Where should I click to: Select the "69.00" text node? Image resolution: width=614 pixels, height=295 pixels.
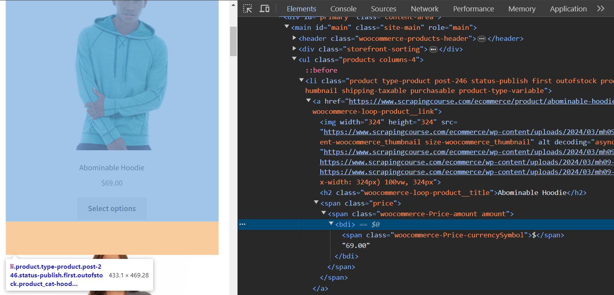click(x=356, y=246)
